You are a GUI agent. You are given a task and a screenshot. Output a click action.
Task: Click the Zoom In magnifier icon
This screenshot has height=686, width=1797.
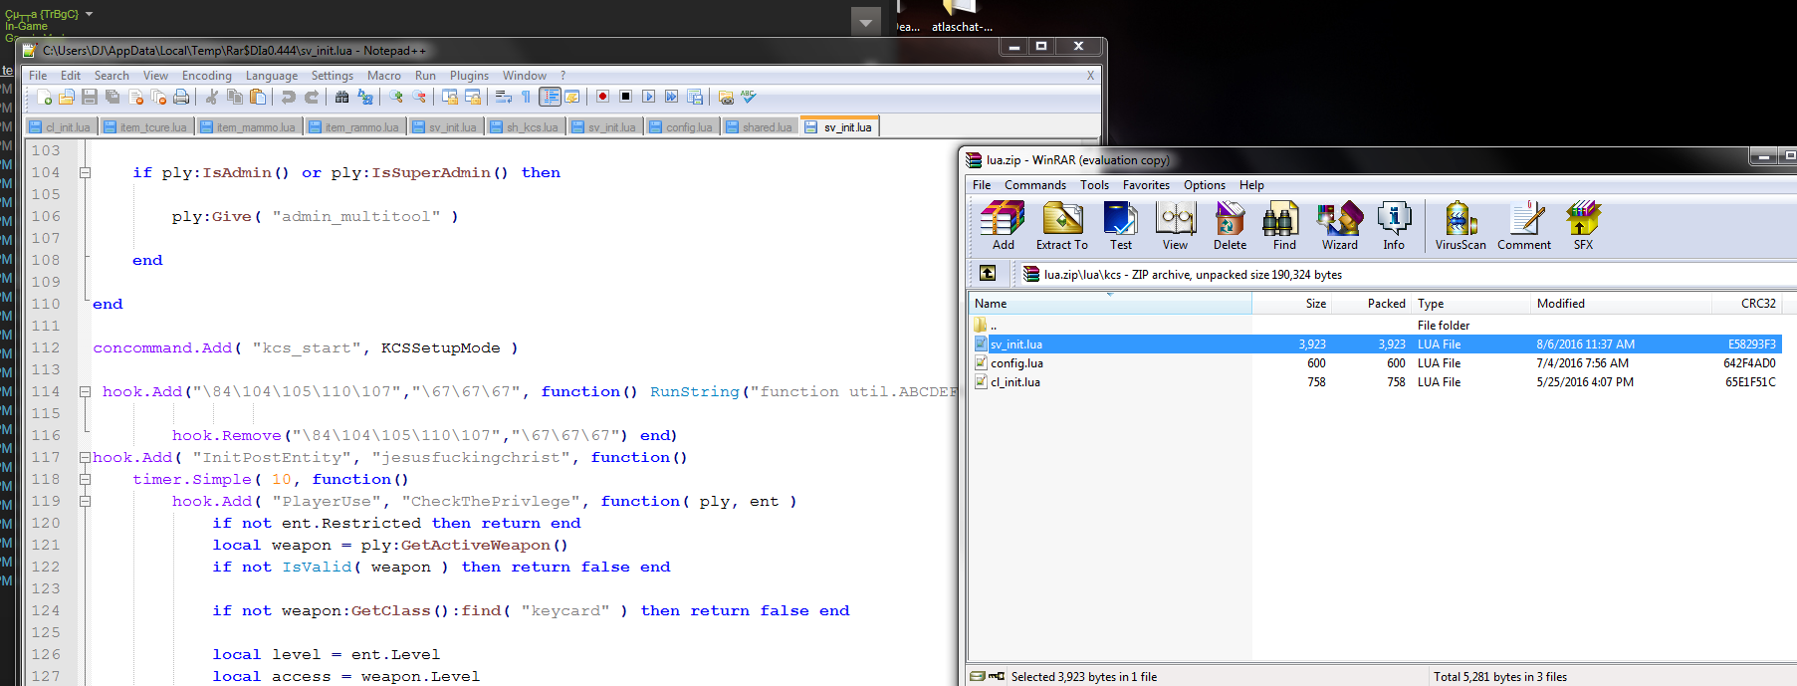click(396, 97)
